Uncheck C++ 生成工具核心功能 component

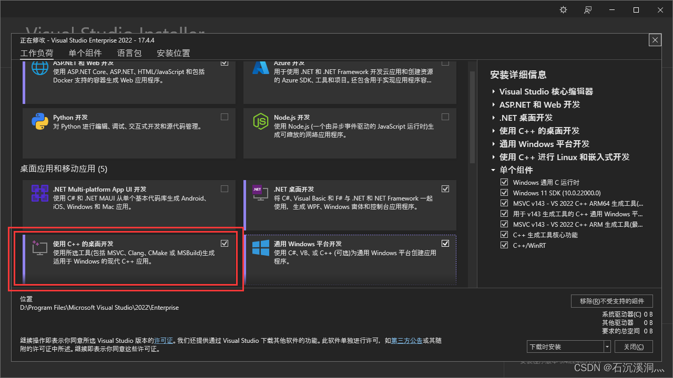(x=505, y=235)
